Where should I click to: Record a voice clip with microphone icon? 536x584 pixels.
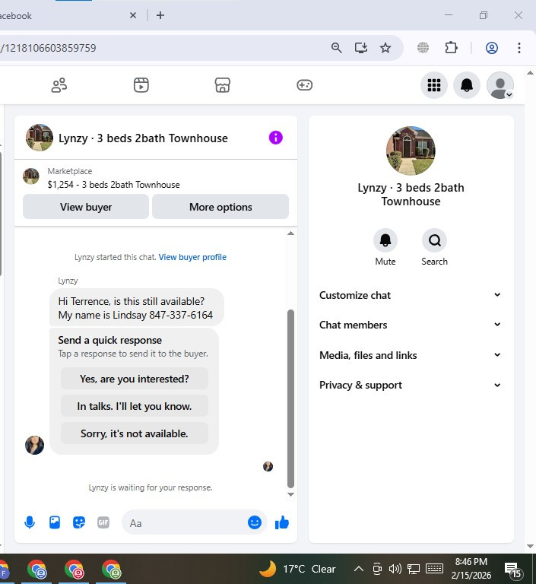[x=30, y=522]
